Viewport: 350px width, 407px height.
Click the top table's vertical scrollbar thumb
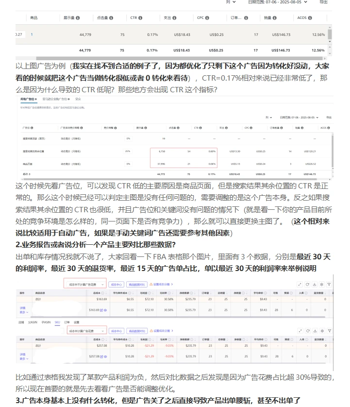click(x=330, y=34)
